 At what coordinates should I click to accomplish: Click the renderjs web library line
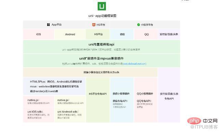click(x=44, y=91)
